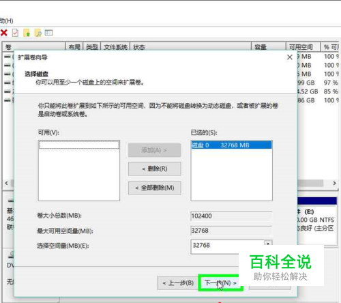
Task: Click the 85 % free space cell
Action: pyautogui.click(x=331, y=91)
